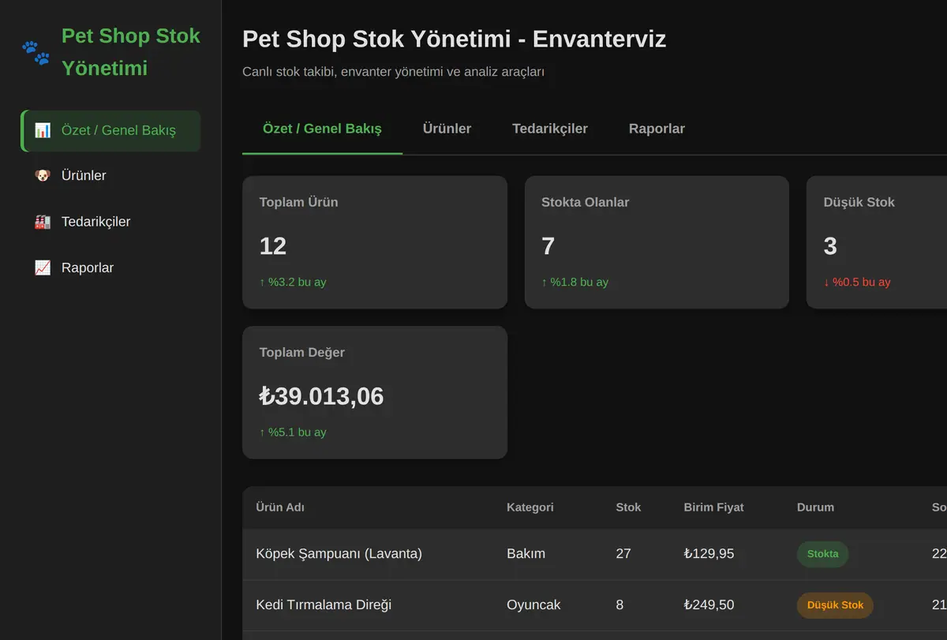
Task: Open Özet / Genel Bakış in the sidebar
Action: pyautogui.click(x=110, y=131)
